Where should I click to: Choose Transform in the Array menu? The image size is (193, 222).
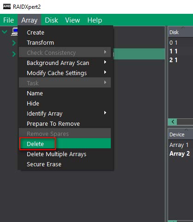point(65,43)
